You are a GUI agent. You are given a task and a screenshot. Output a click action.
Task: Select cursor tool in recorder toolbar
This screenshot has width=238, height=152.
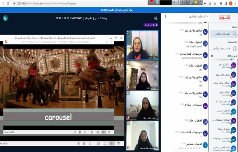pos(187,2)
